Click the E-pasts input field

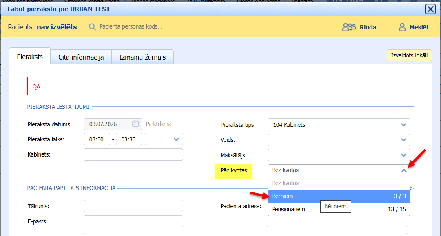point(133,221)
